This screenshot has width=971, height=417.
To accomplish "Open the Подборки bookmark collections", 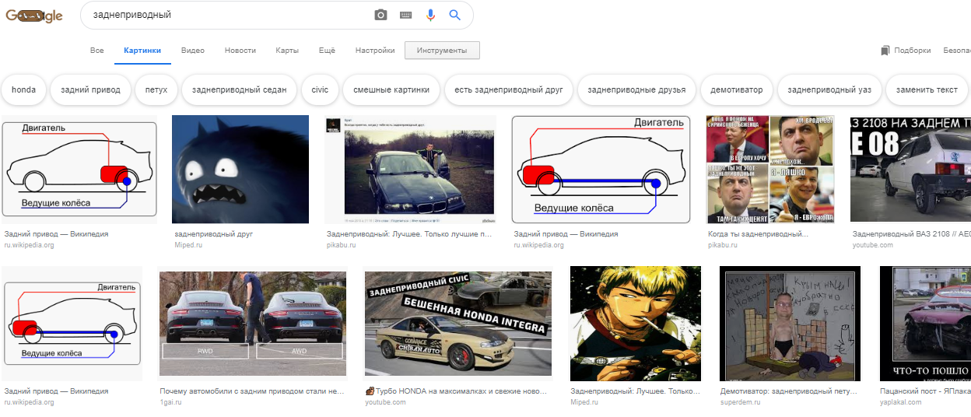I will (x=906, y=51).
